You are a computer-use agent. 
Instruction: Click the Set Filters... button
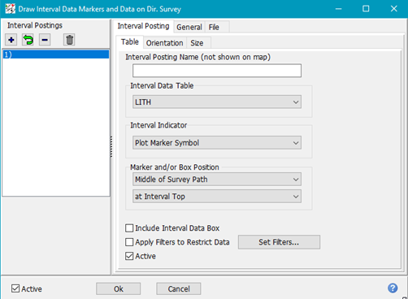279,242
